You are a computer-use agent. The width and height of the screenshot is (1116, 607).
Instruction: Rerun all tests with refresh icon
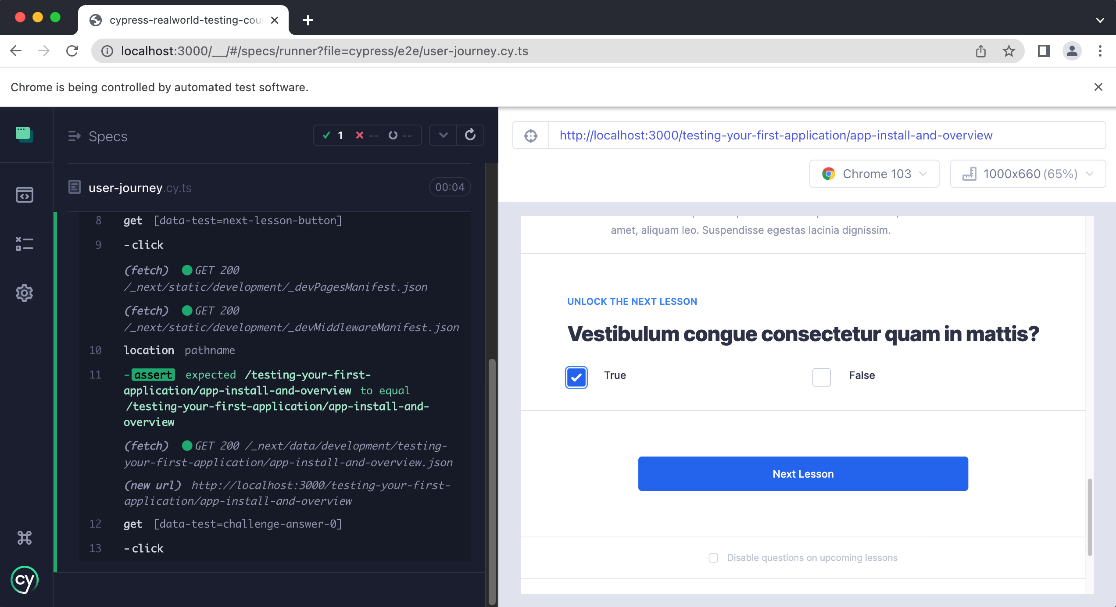[x=470, y=135]
